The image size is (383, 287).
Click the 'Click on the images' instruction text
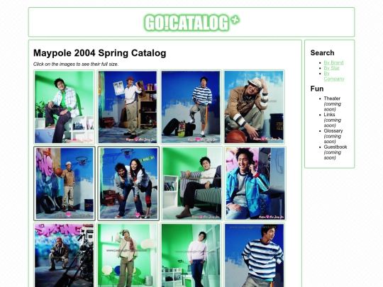coord(76,64)
